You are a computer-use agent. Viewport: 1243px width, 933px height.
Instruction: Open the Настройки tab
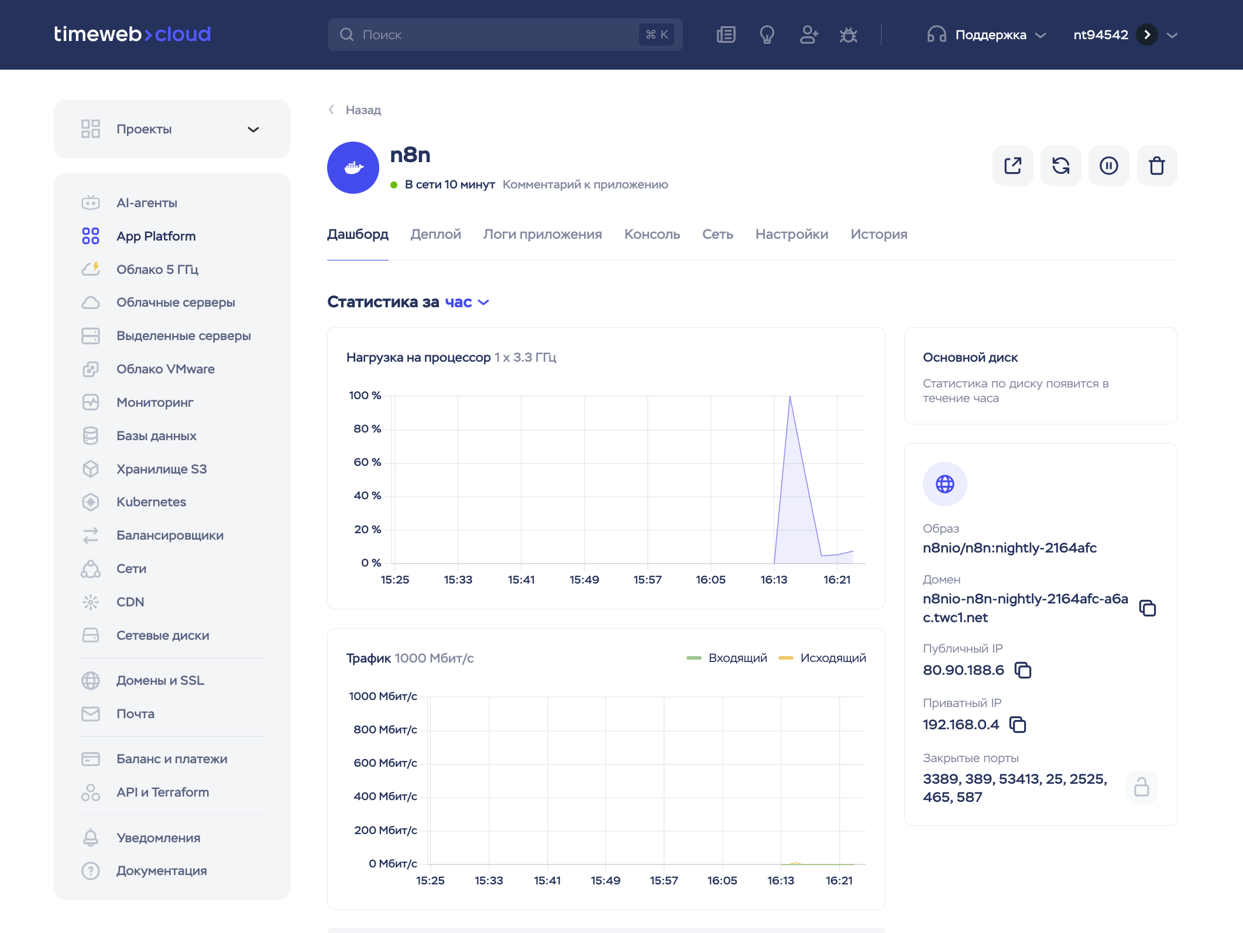(792, 234)
